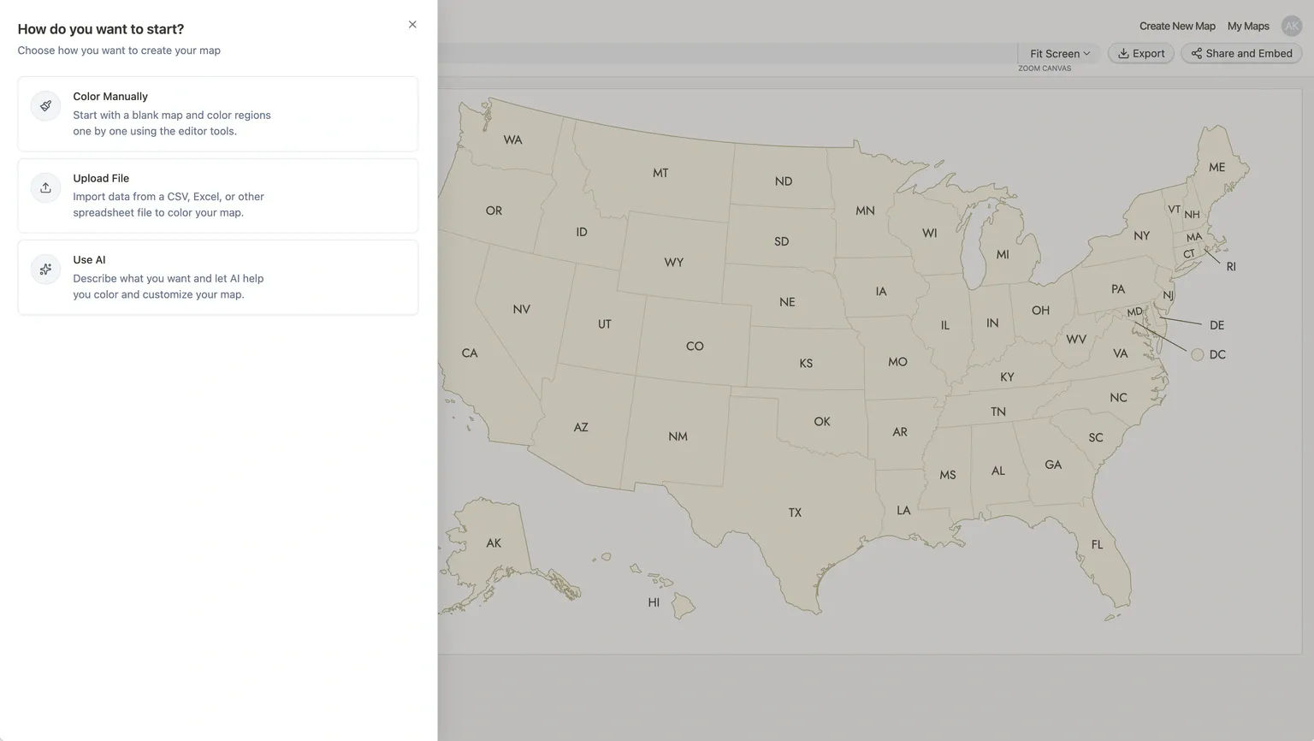Image resolution: width=1314 pixels, height=741 pixels.
Task: Click the Share and Embed share icon
Action: [1196, 53]
